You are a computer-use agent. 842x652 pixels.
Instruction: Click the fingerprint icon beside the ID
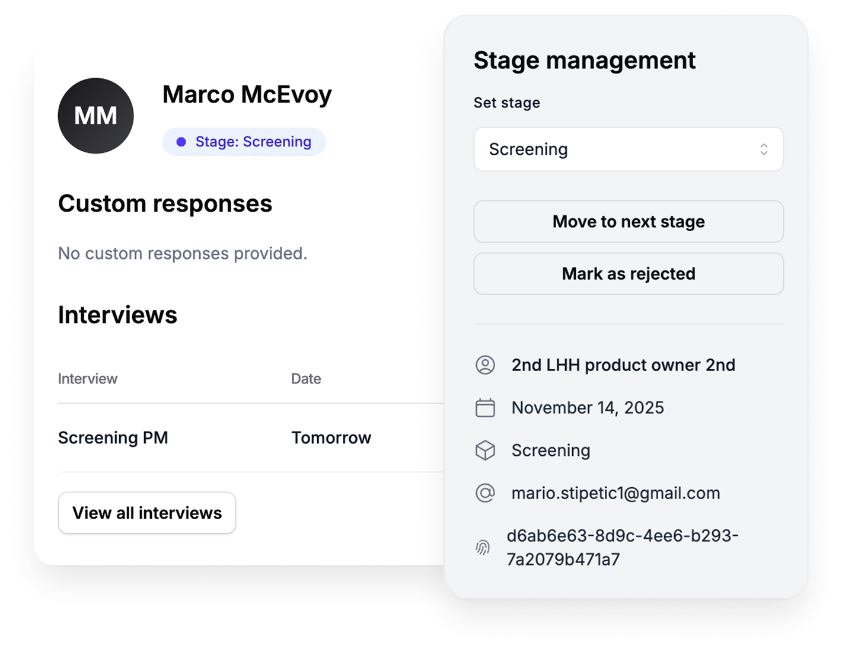pos(483,548)
